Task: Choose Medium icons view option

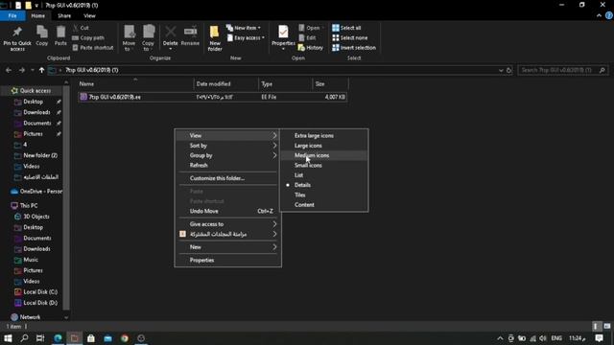Action: click(324, 155)
